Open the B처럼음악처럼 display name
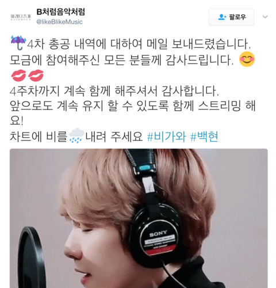 (x=60, y=12)
